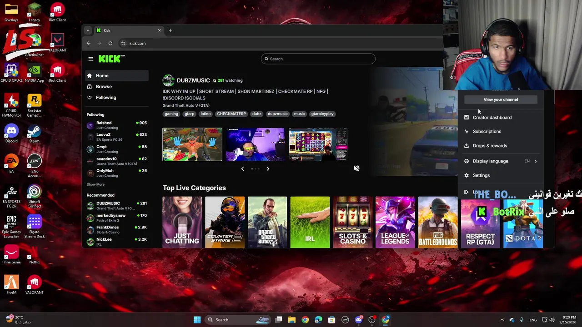Open FrankDimes in Recommended list
This screenshot has height=327, width=582.
(x=116, y=229)
